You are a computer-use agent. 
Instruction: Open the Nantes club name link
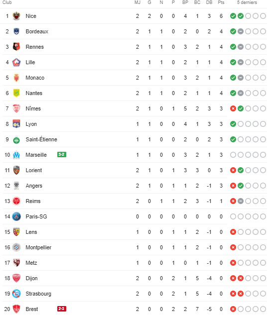point(34,93)
